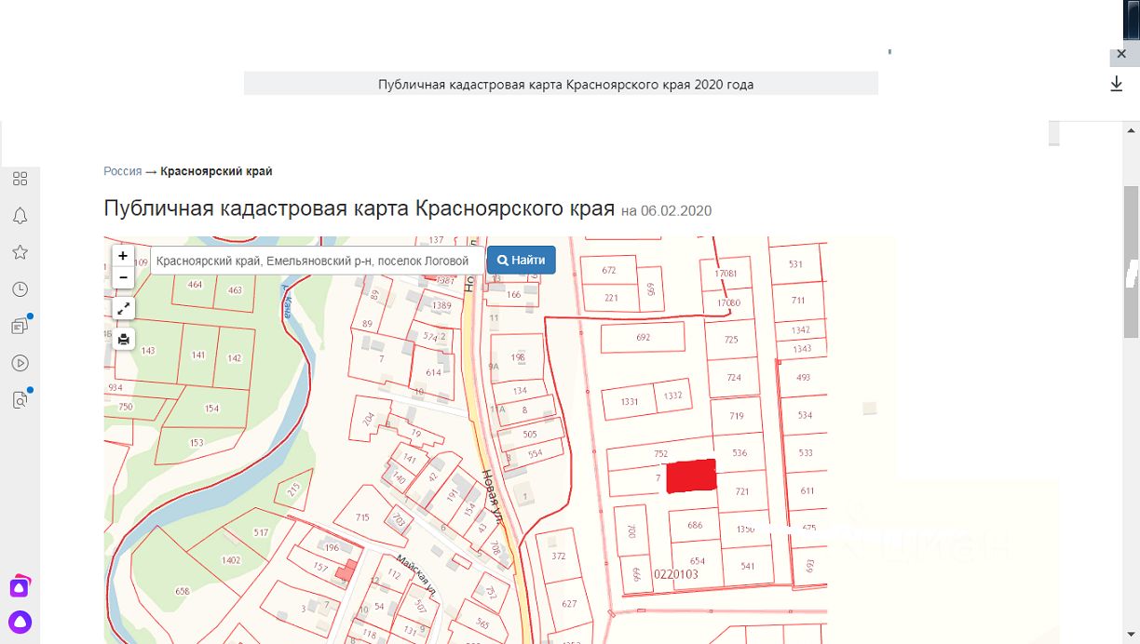Click the page title banner text
The height and width of the screenshot is (644, 1140).
click(x=565, y=85)
